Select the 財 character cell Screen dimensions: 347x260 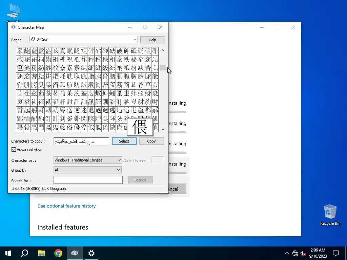[x=155, y=102]
